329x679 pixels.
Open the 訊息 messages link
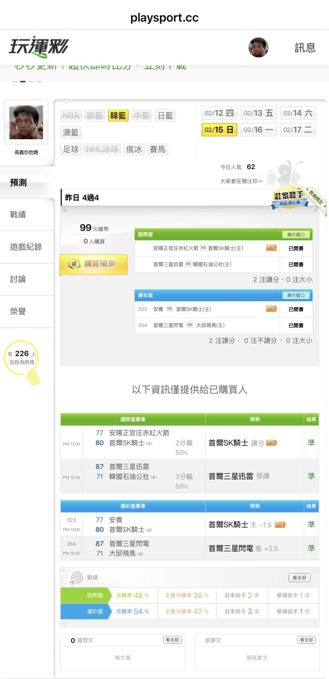[x=305, y=48]
